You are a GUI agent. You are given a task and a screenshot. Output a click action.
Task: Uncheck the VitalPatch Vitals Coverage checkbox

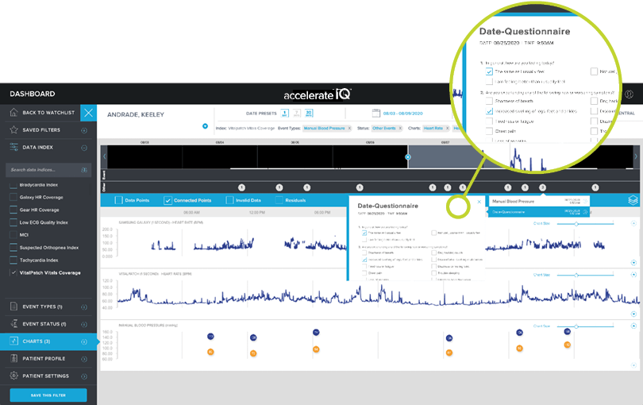(x=13, y=272)
